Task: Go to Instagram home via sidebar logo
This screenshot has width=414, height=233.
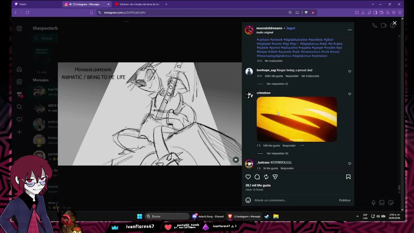Action: 19,28
